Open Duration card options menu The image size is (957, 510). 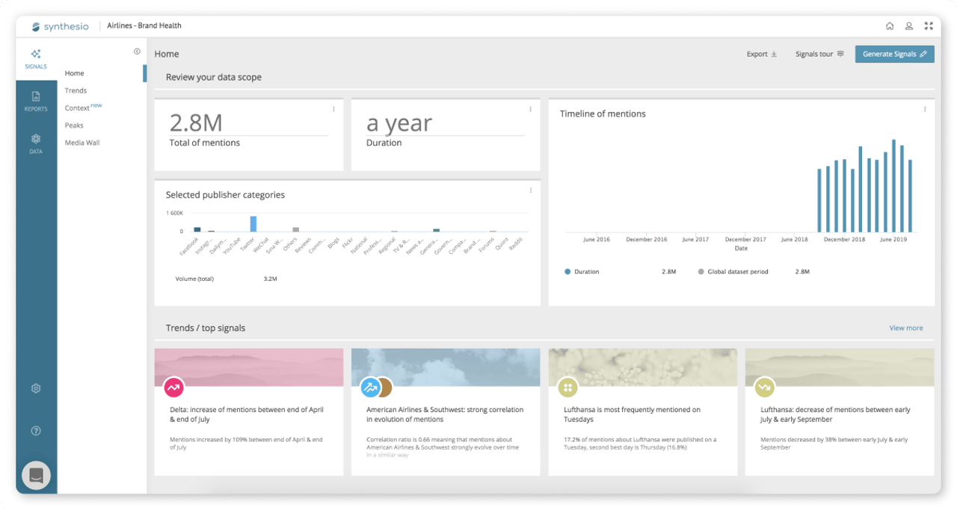531,109
